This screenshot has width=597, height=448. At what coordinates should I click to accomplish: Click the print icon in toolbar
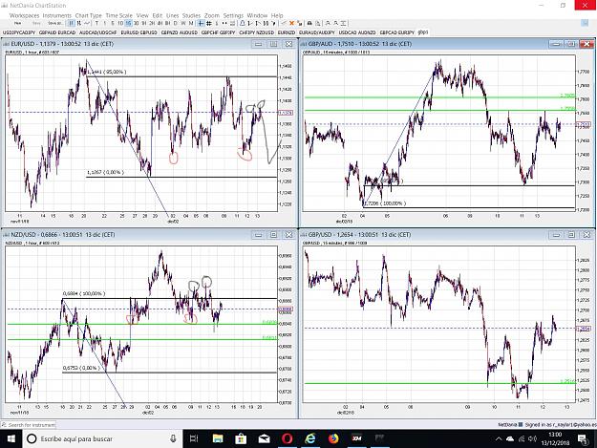[309, 23]
